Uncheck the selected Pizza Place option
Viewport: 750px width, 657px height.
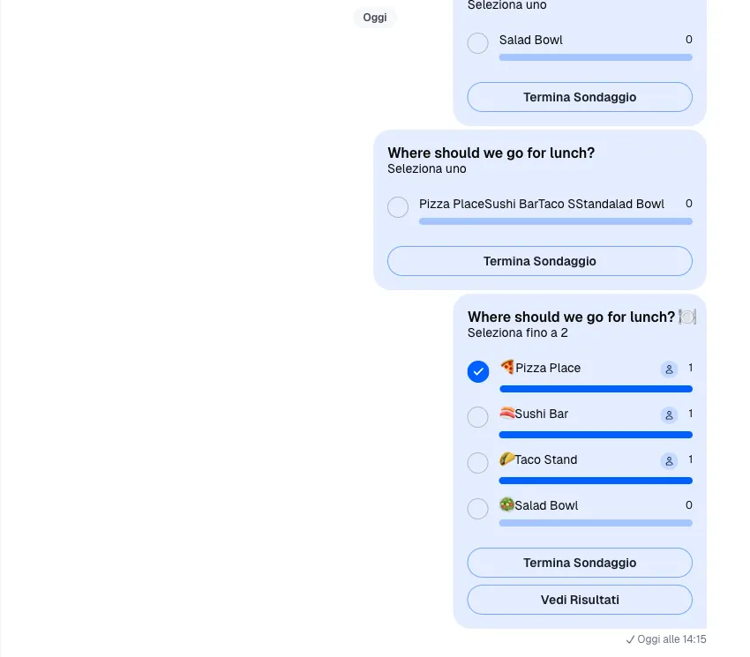click(x=478, y=371)
